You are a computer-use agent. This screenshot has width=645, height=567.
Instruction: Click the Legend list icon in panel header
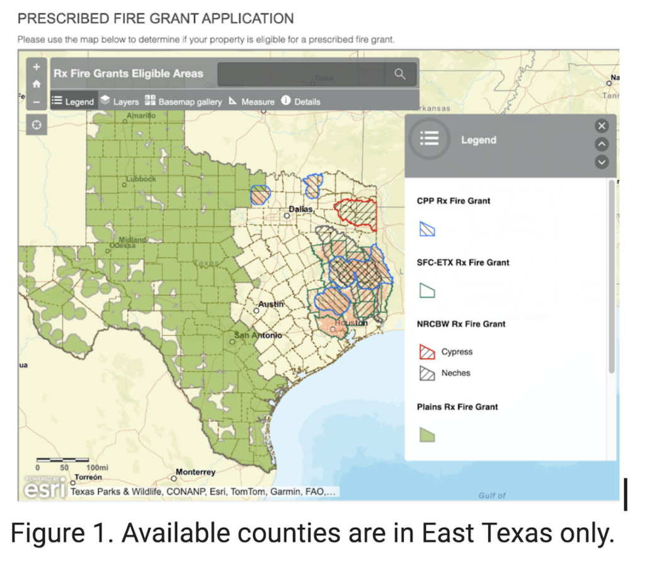(x=429, y=140)
